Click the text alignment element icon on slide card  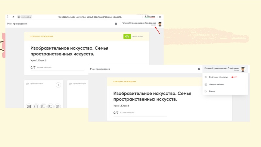point(57,106)
